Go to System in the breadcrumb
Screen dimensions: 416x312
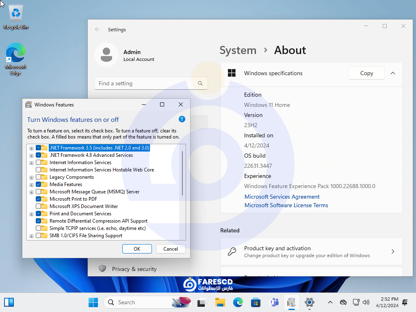(238, 50)
